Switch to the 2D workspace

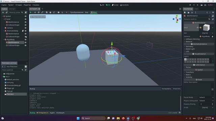click(102, 5)
